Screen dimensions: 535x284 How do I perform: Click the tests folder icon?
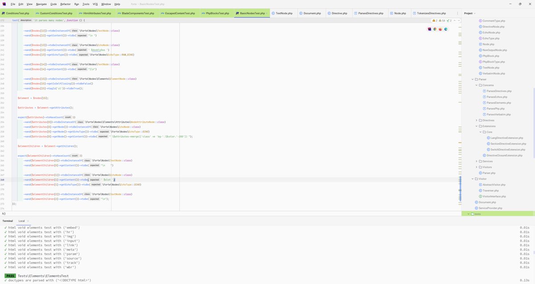coord(473,214)
